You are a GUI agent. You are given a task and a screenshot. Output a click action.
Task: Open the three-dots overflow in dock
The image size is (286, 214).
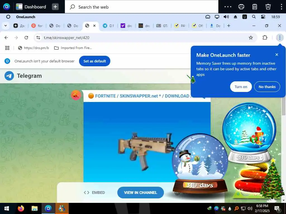[228, 7]
